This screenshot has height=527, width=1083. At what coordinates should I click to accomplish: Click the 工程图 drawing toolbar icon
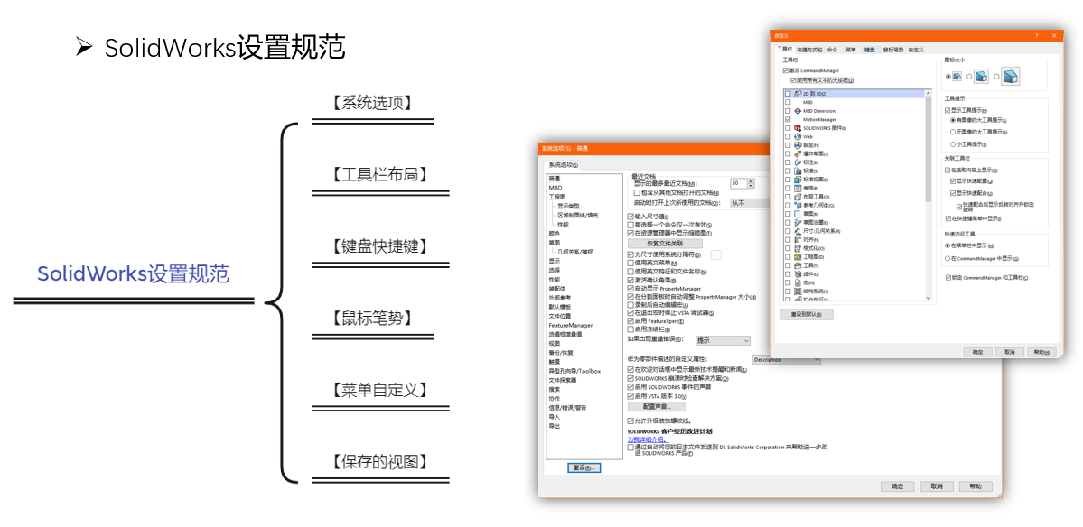pos(798,256)
